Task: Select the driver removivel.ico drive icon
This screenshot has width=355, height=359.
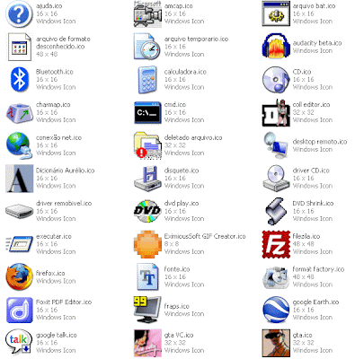Action: pos(19,211)
